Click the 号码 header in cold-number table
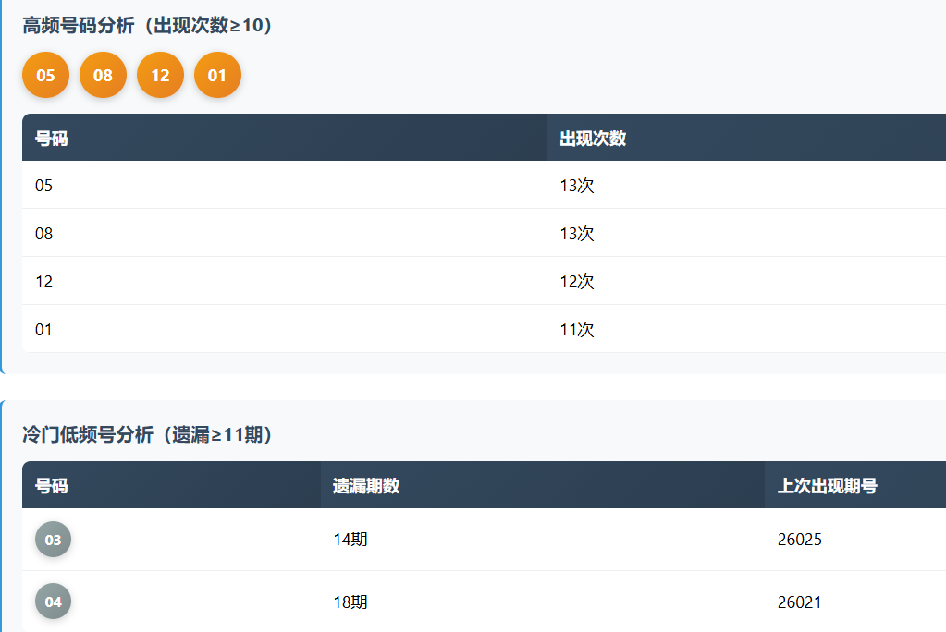Viewport: 946px width, 632px height. (x=52, y=486)
